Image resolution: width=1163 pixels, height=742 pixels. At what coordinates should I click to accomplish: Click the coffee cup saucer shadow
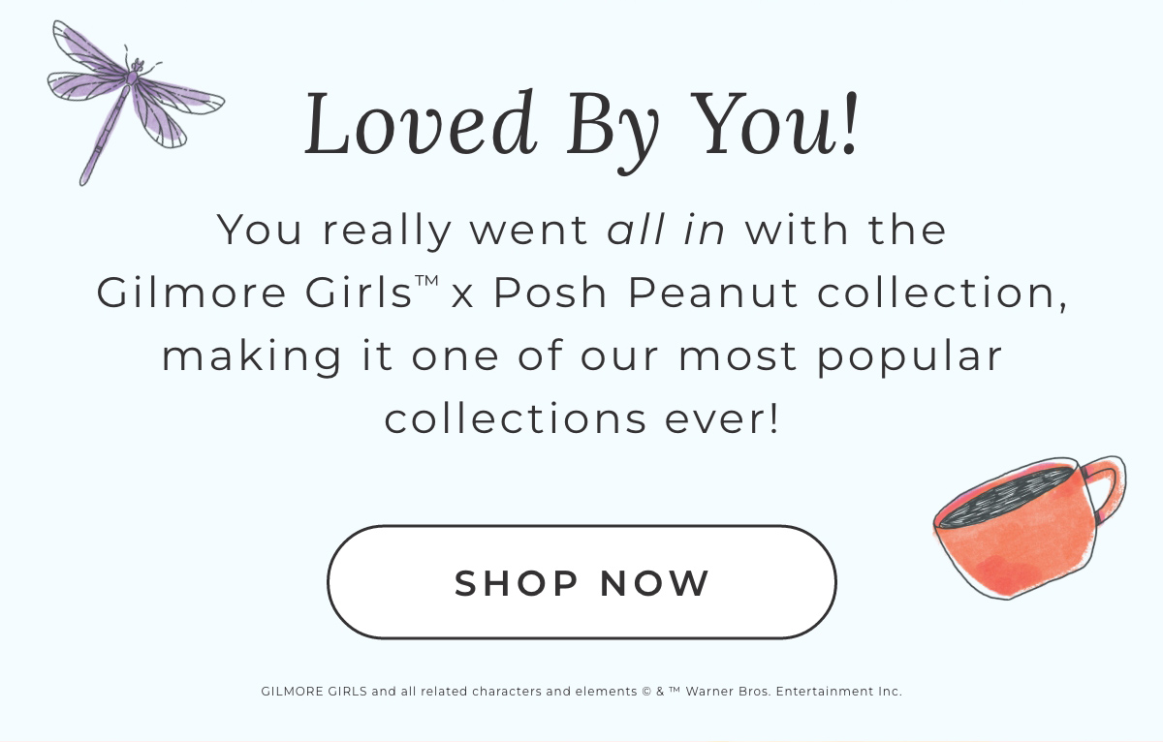tap(1008, 596)
